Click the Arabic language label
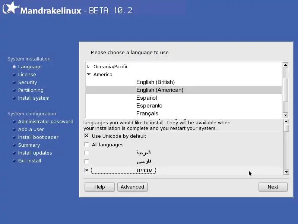The image size is (298, 224). tap(143, 153)
